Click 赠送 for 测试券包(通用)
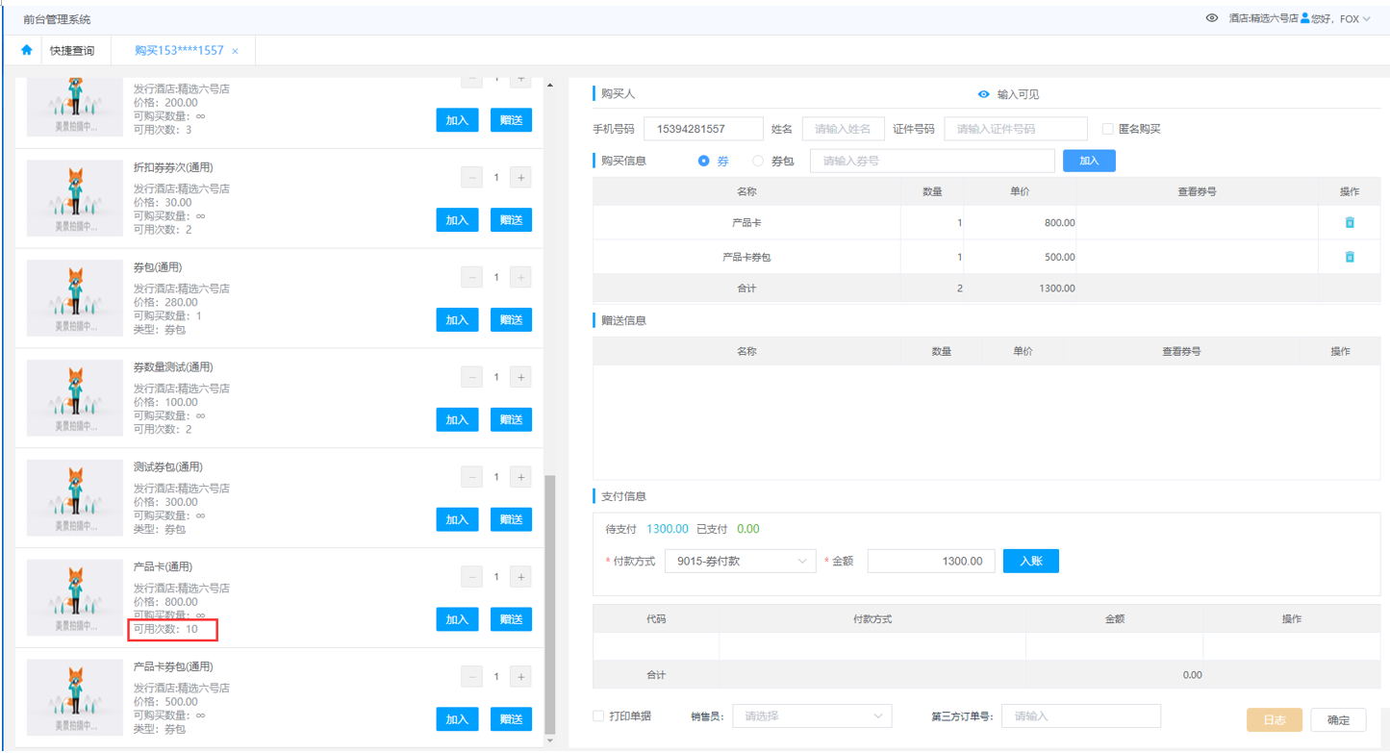Screen dimensions: 1390x753 [511, 519]
